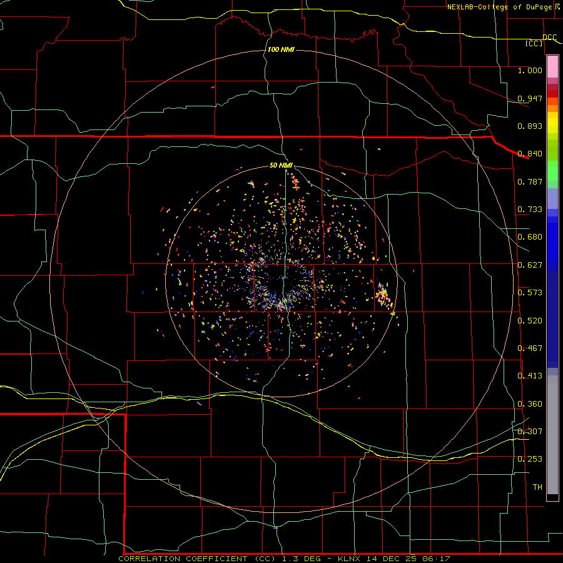
Task: Click the 0.787 scale value
Action: point(530,181)
